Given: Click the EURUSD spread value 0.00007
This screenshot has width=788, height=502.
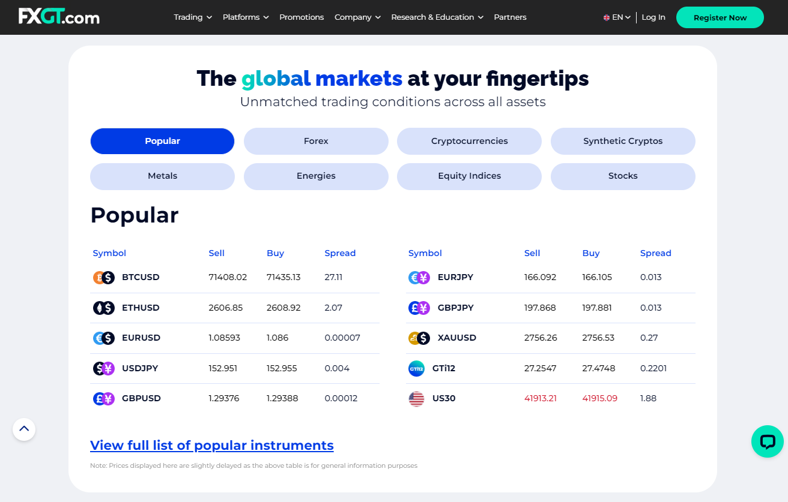Looking at the screenshot, I should [x=342, y=338].
